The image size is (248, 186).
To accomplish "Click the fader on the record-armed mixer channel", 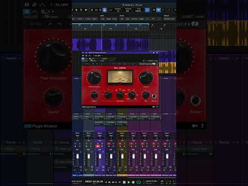I will point(100,157).
